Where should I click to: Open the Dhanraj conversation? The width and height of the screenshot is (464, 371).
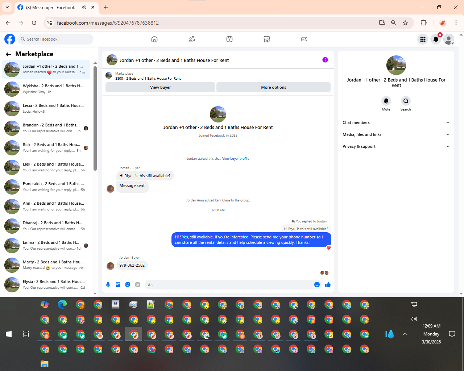[x=46, y=226]
